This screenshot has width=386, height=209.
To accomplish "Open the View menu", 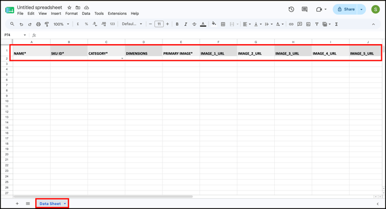I will (x=43, y=13).
